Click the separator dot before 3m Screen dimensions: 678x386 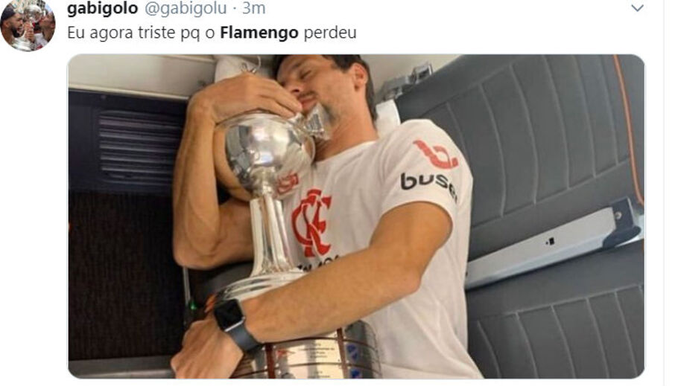(235, 9)
